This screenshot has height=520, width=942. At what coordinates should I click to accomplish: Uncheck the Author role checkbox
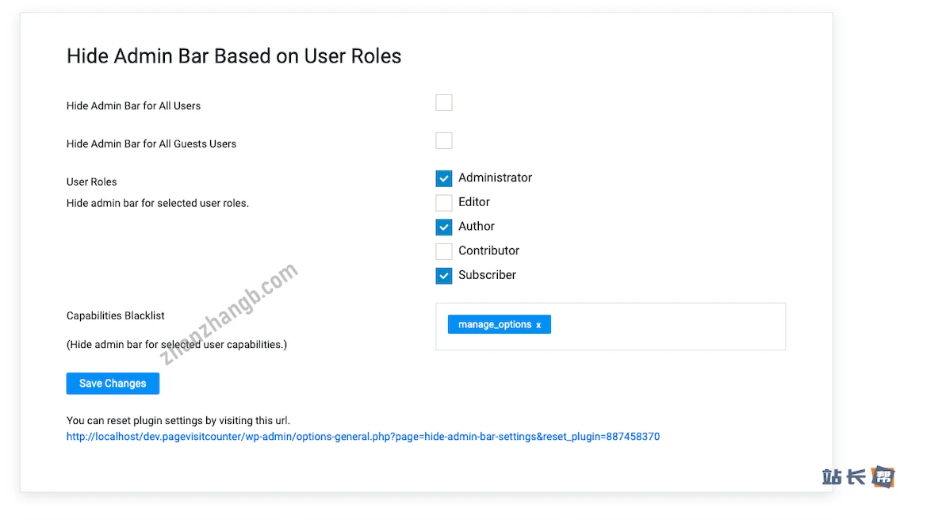(444, 227)
